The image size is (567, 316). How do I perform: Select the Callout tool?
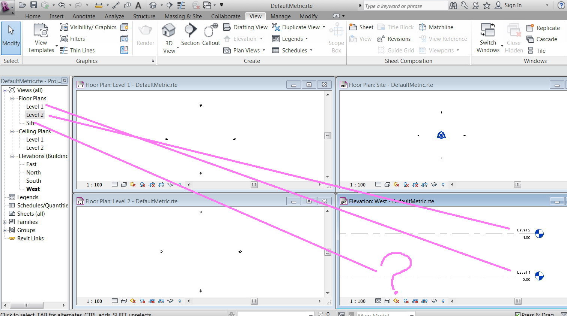(x=211, y=34)
